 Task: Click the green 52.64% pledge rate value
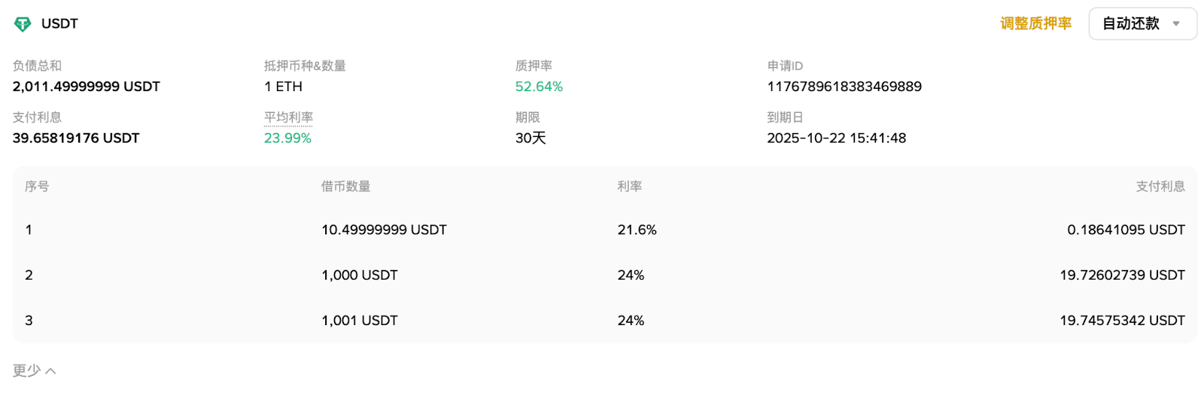click(539, 87)
